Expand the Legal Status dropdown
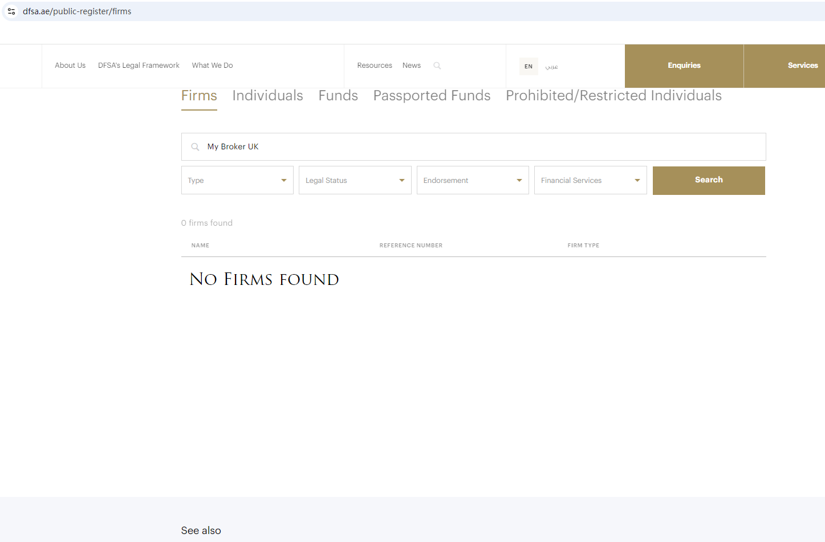 pos(355,180)
